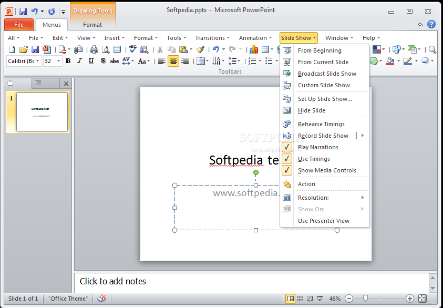This screenshot has width=443, height=308.
Task: Open the Transitions menu
Action: tap(212, 38)
